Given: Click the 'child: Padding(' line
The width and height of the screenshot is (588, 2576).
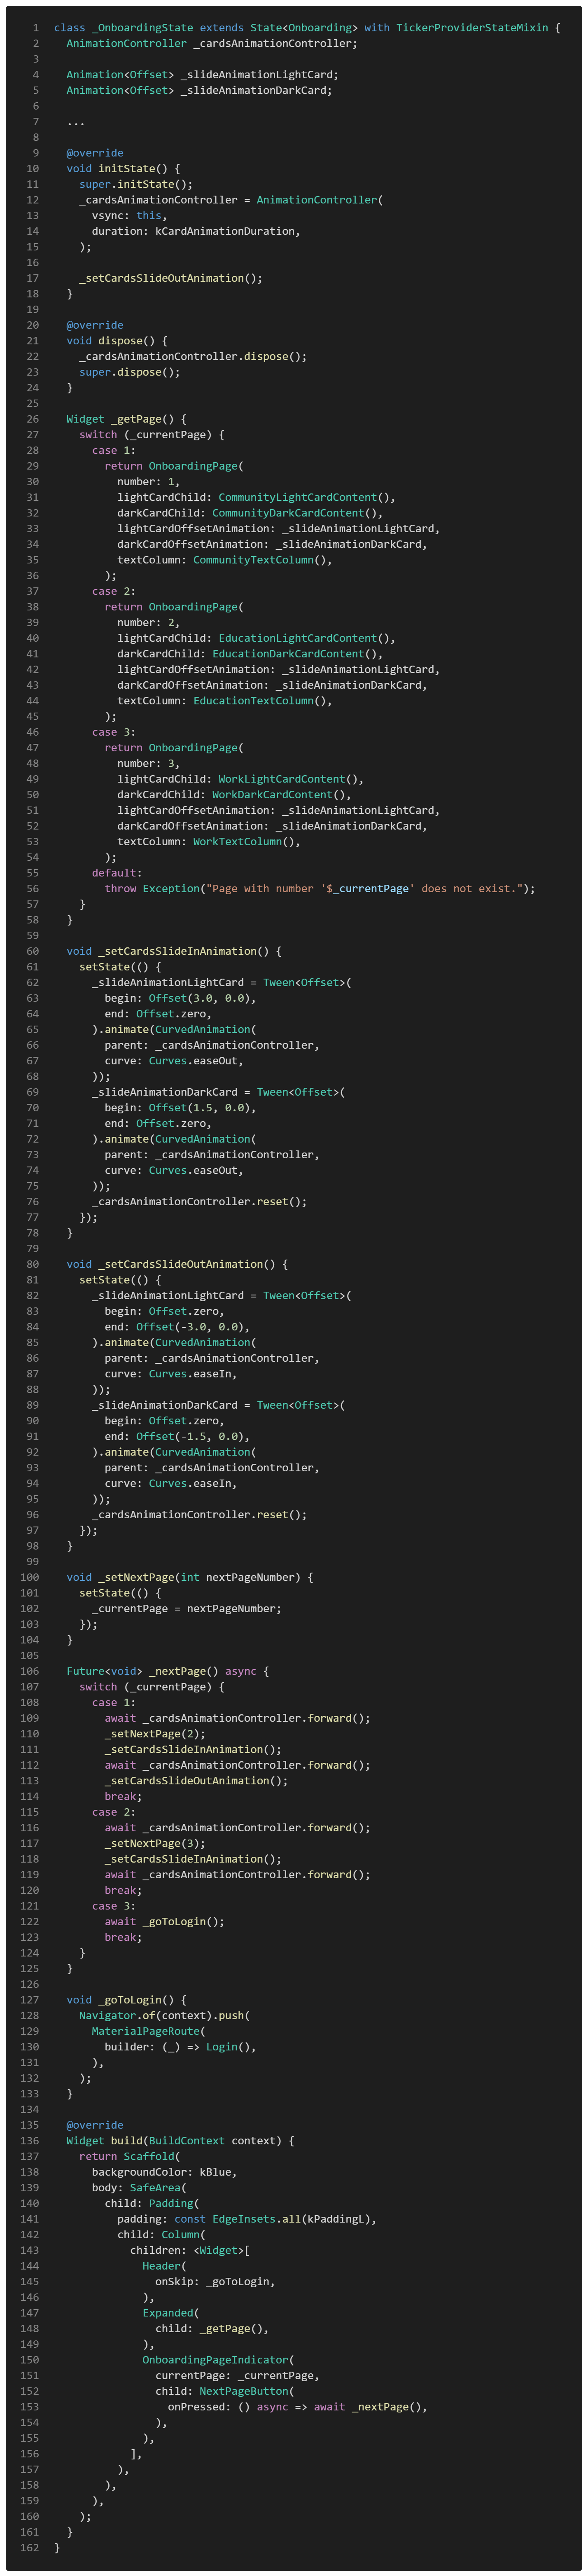Looking at the screenshot, I should point(152,2204).
